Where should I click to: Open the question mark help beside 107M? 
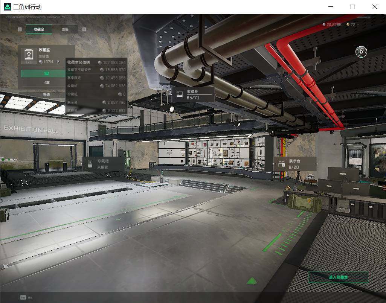click(x=58, y=62)
